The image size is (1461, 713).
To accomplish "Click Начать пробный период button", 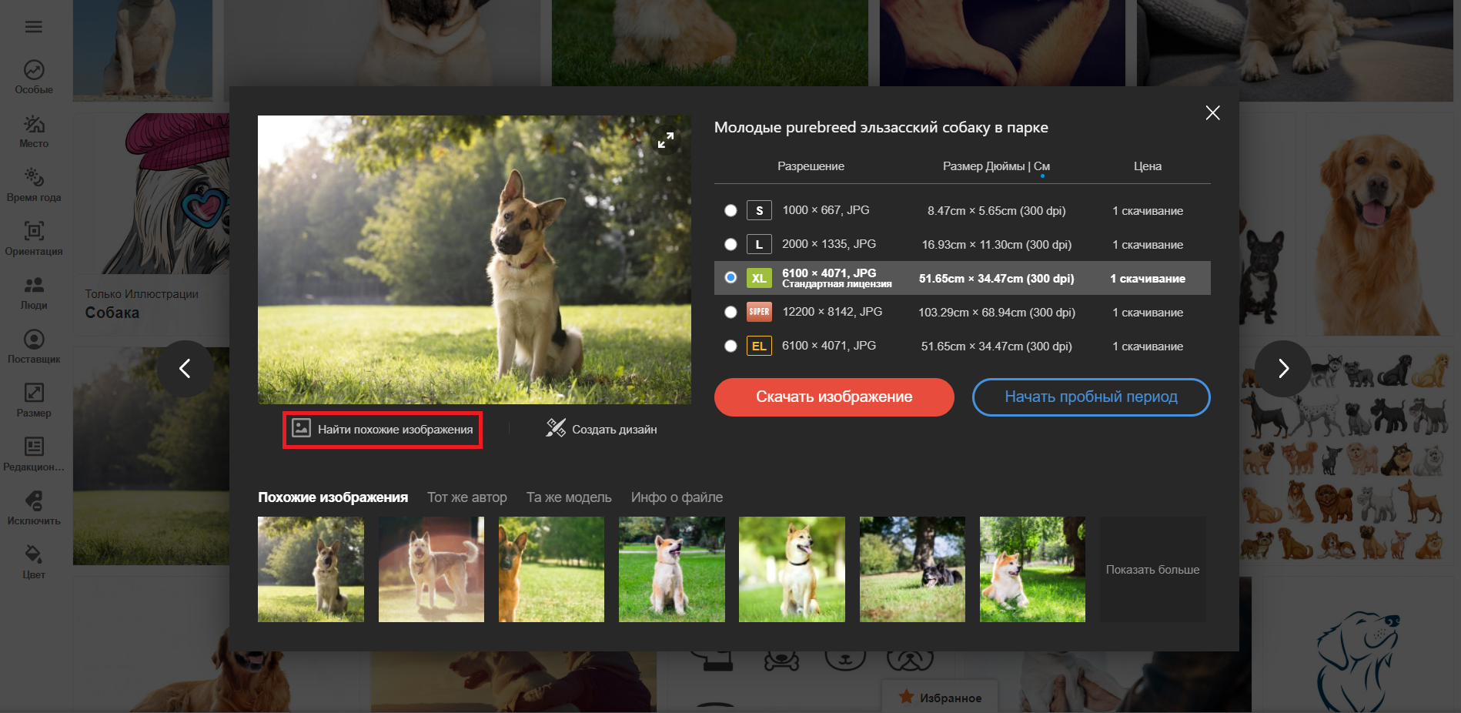I will pos(1092,397).
